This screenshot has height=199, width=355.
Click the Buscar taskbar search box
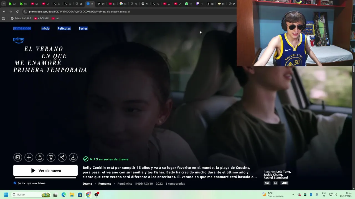pyautogui.click(x=31, y=195)
